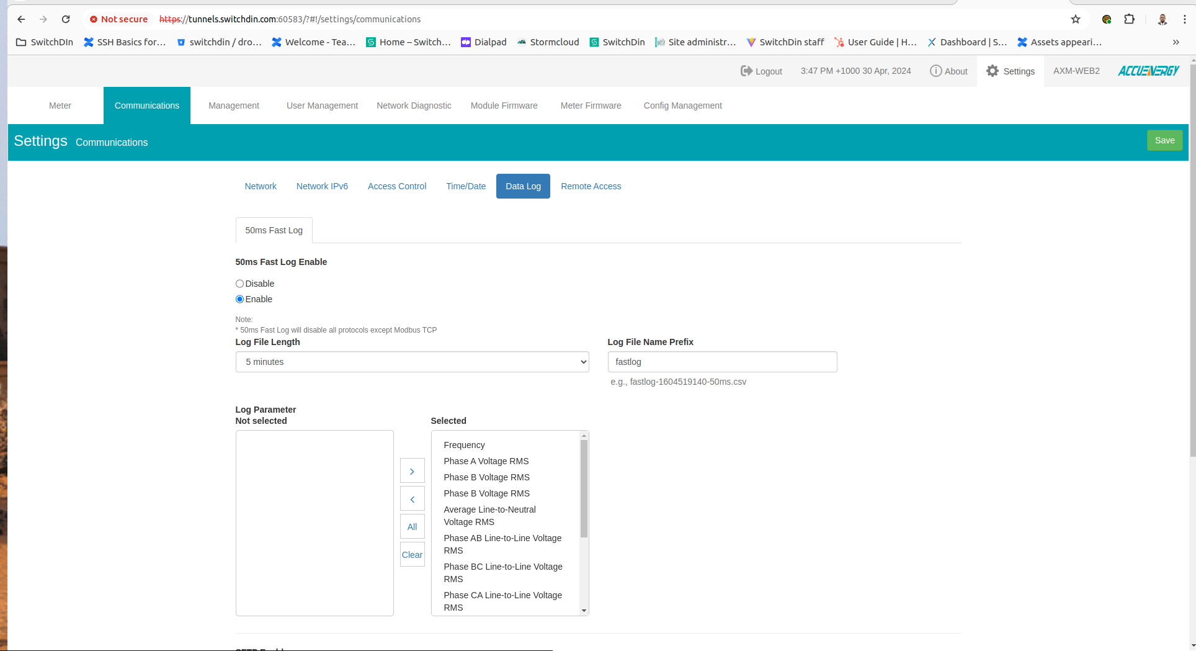This screenshot has width=1196, height=651.
Task: Open the User Management tab
Action: (322, 106)
